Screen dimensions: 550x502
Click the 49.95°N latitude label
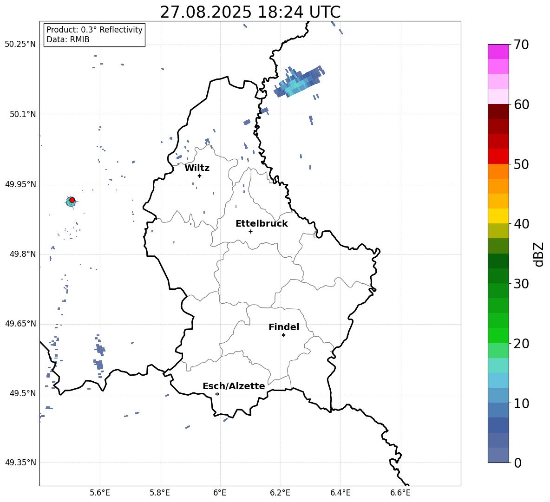(20, 184)
